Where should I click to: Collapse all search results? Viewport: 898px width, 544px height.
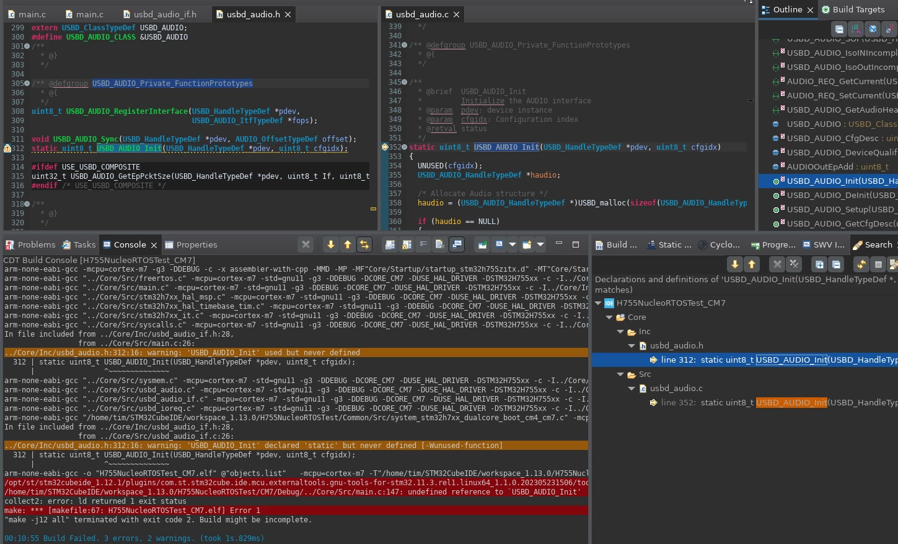pyautogui.click(x=836, y=264)
